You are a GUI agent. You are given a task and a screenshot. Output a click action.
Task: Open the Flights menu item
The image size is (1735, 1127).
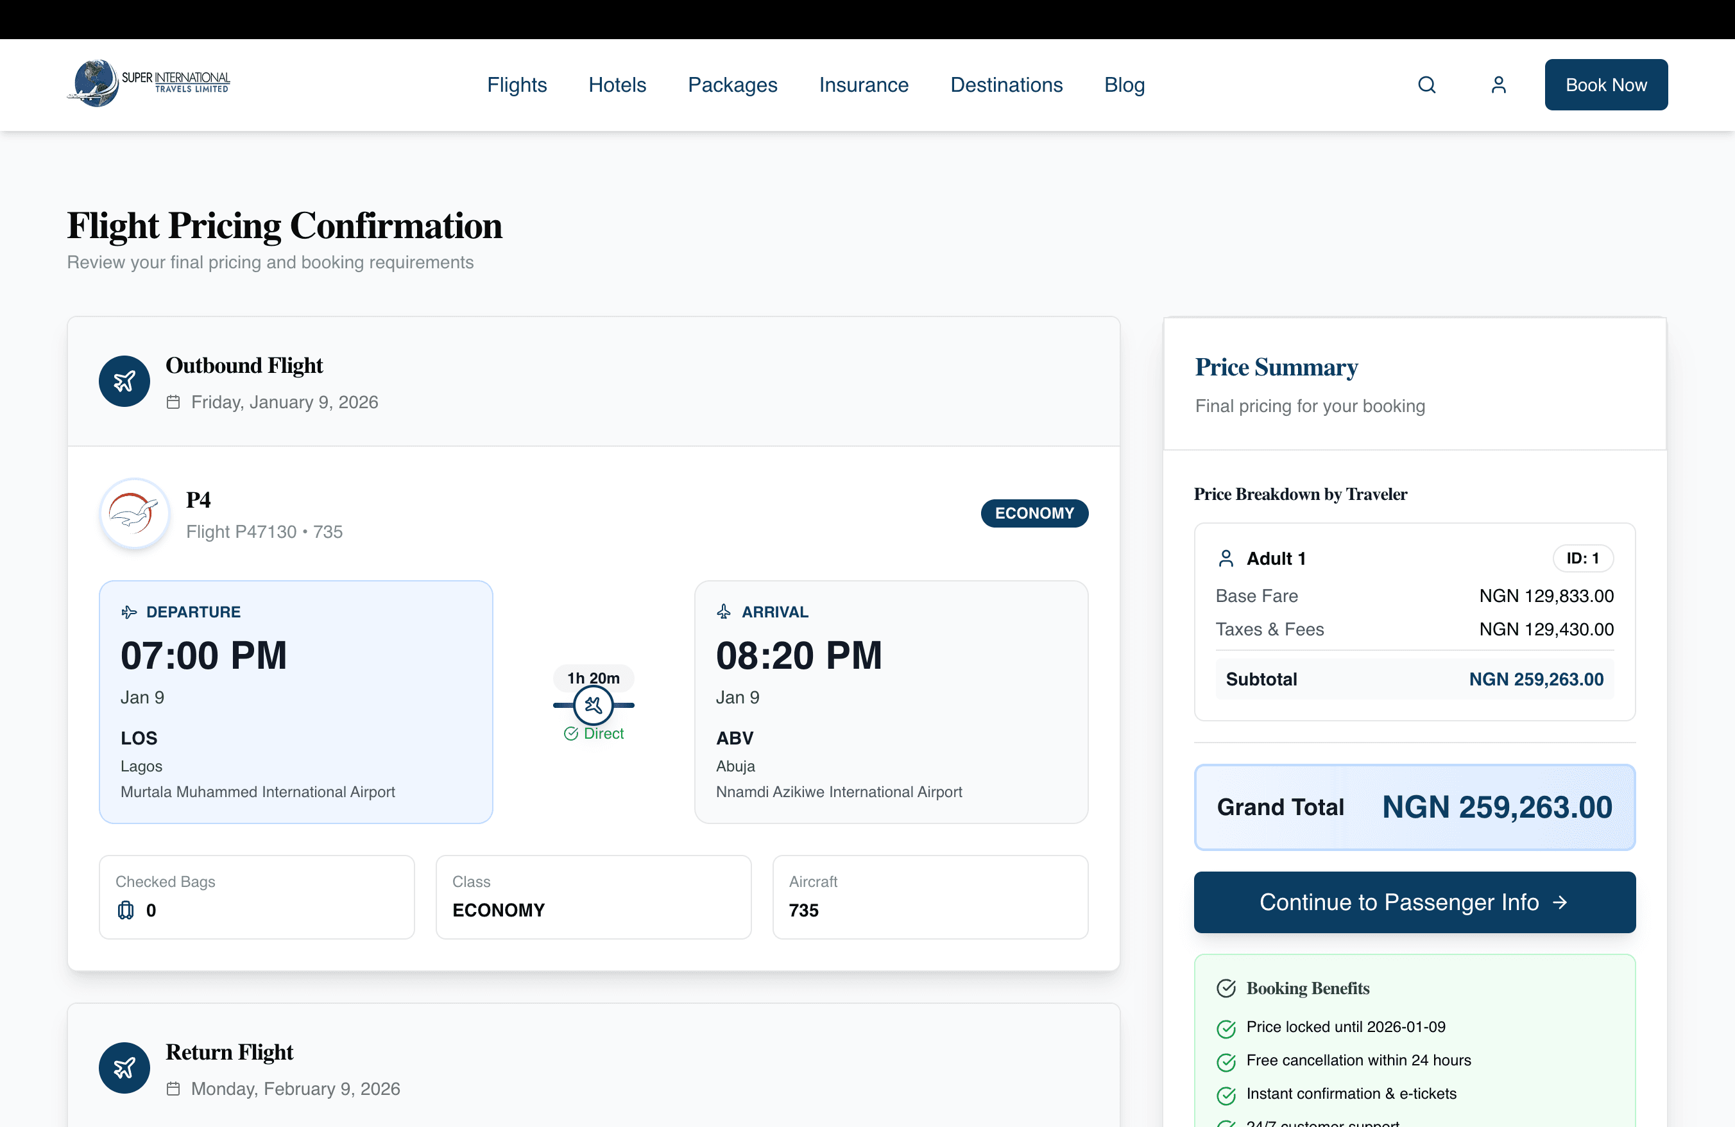click(x=517, y=85)
